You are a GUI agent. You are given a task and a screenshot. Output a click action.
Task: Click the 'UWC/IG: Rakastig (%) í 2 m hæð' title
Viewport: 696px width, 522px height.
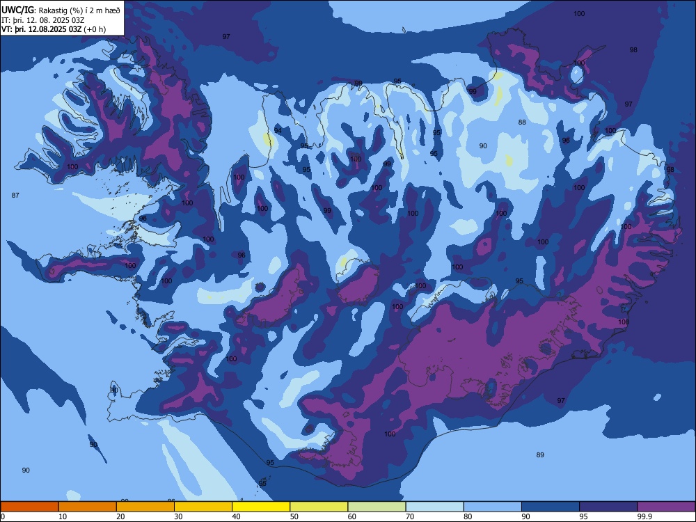click(61, 10)
